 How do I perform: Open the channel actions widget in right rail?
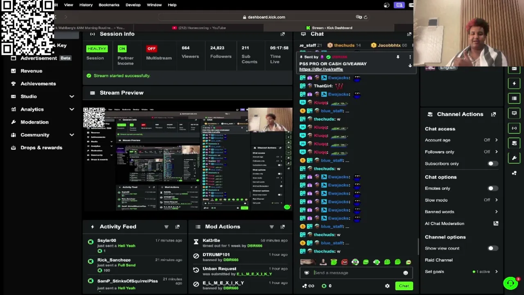coord(514,143)
